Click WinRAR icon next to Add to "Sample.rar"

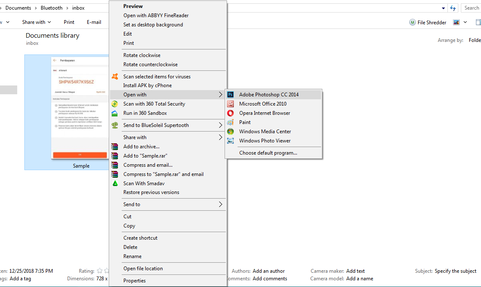115,156
